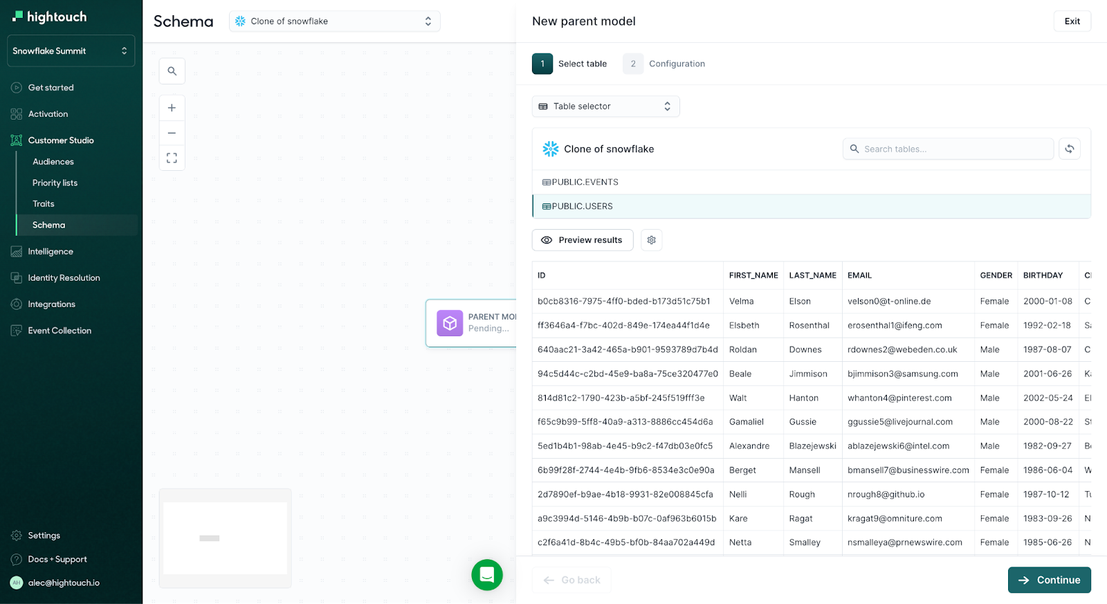Open preview settings gear icon
Viewport: 1107px width, 604px height.
tap(651, 240)
